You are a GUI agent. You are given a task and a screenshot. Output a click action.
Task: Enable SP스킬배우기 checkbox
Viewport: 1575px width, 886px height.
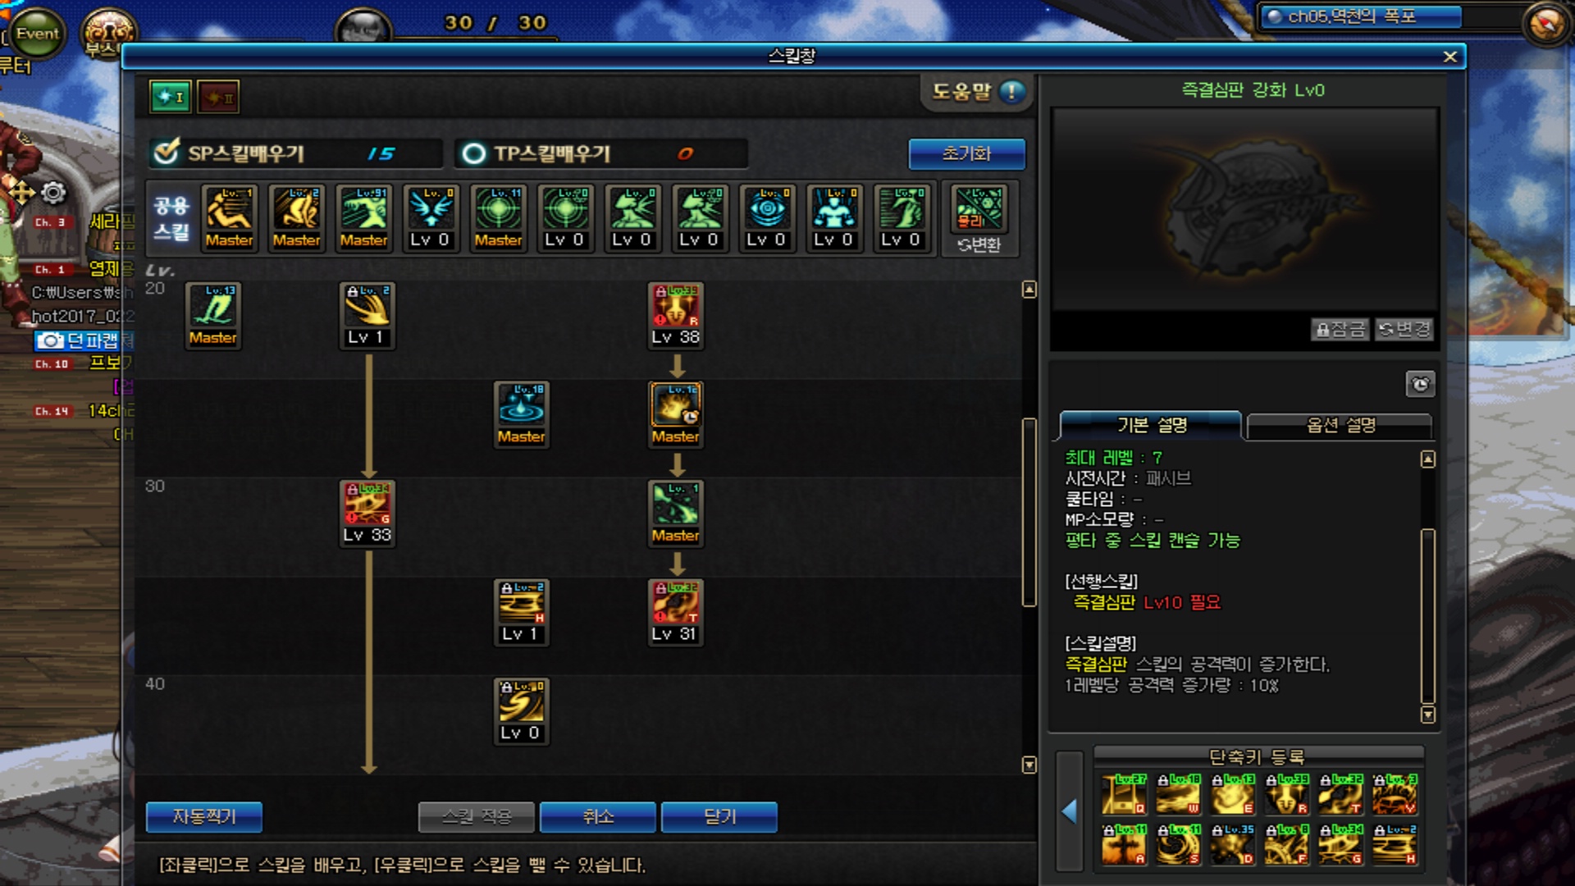(x=167, y=153)
